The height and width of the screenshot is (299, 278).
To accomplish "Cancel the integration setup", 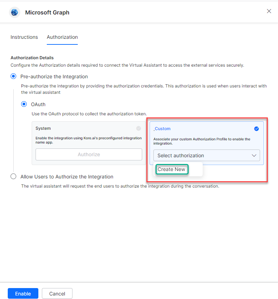I will click(57, 293).
